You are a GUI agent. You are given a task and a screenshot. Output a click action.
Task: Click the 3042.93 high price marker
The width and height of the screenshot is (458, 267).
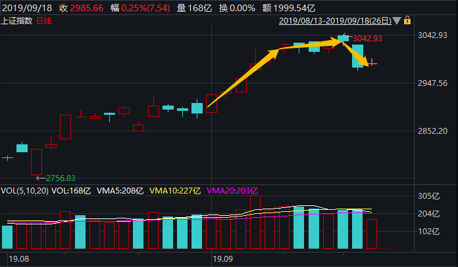[x=367, y=39]
